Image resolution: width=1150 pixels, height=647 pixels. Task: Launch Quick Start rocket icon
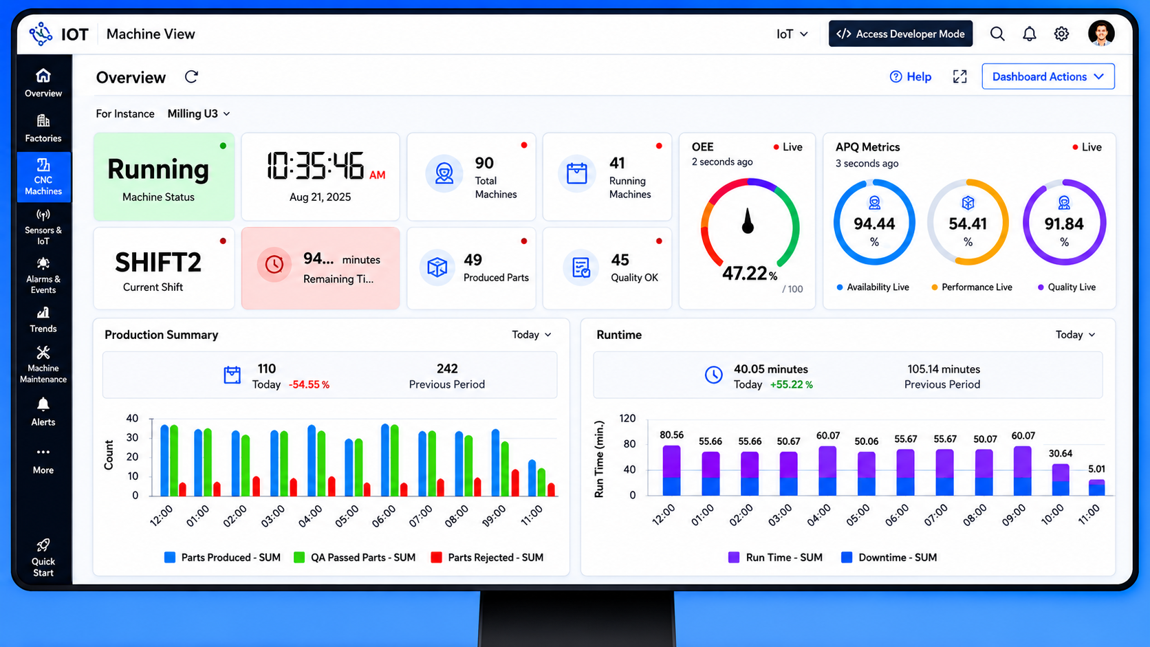click(43, 546)
